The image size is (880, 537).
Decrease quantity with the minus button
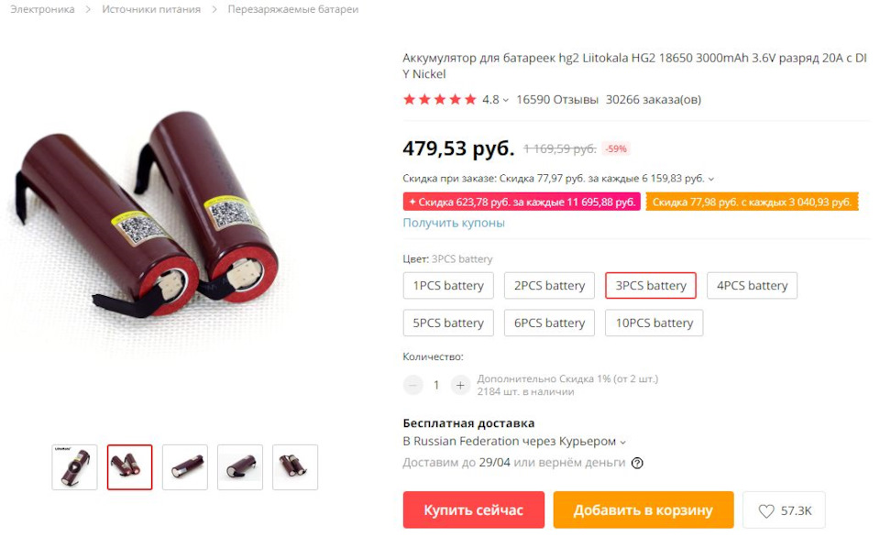[413, 385]
